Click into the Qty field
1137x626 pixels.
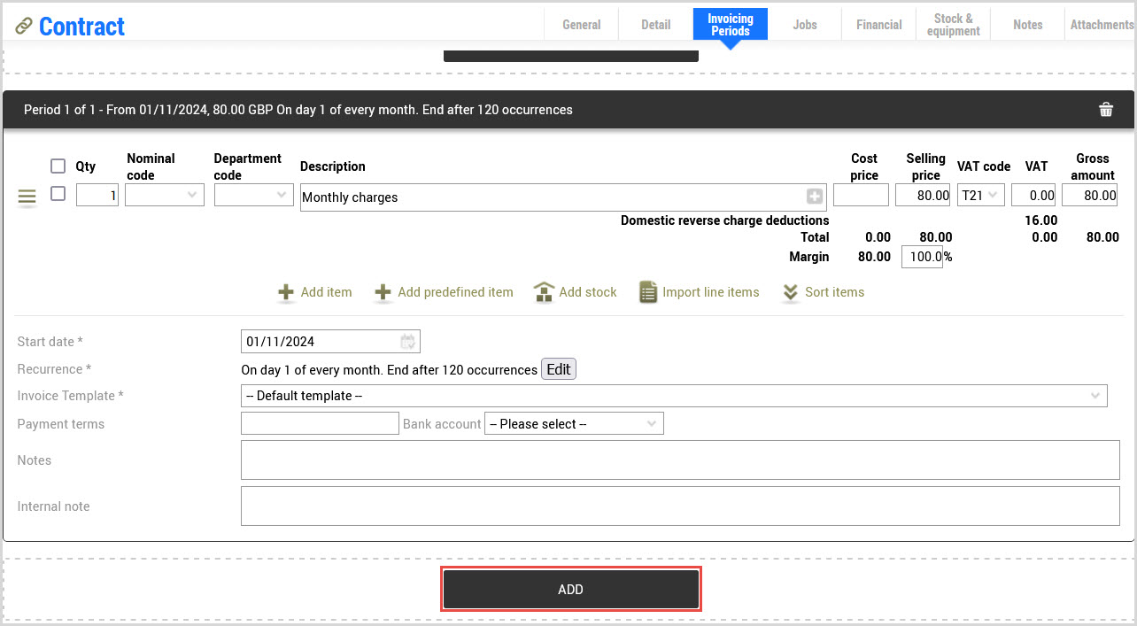tap(97, 195)
